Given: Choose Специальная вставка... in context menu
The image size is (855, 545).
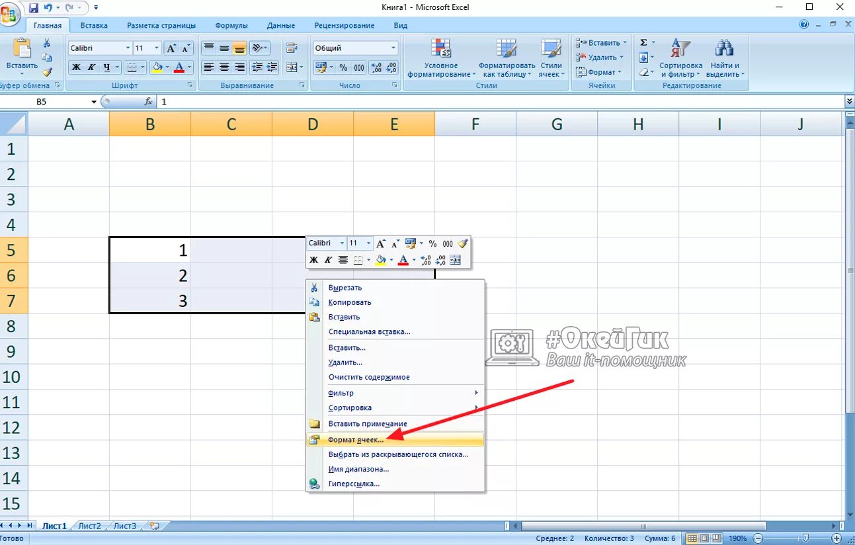Looking at the screenshot, I should (395, 331).
